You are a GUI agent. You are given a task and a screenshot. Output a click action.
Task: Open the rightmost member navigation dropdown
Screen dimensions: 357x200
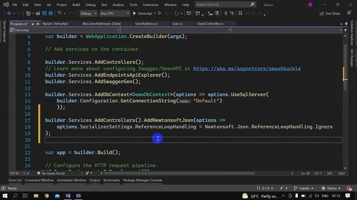pos(287,30)
